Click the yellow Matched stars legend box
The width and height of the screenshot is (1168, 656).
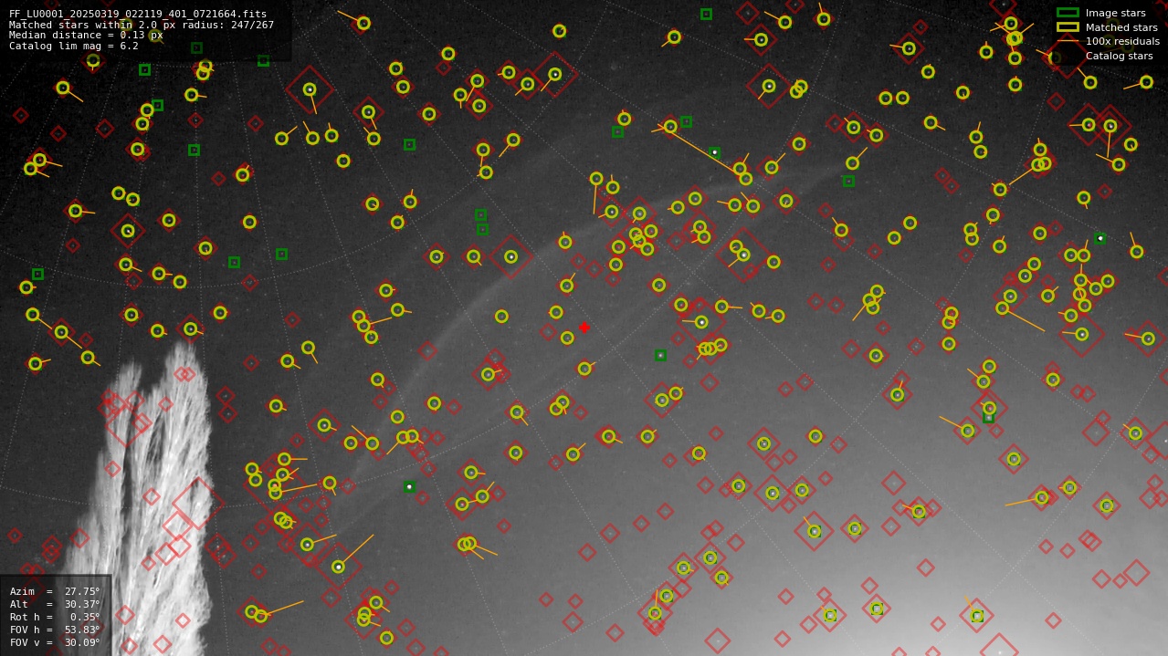(x=1068, y=27)
